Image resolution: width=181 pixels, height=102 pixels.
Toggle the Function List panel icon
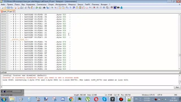83,8
